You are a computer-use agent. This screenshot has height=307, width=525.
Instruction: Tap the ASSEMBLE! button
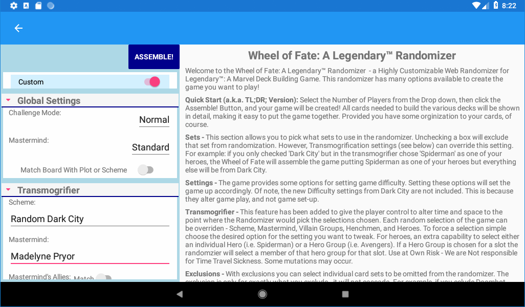[154, 57]
